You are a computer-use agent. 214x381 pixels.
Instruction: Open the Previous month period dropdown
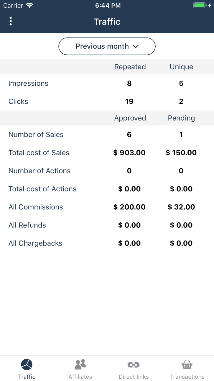coord(107,46)
